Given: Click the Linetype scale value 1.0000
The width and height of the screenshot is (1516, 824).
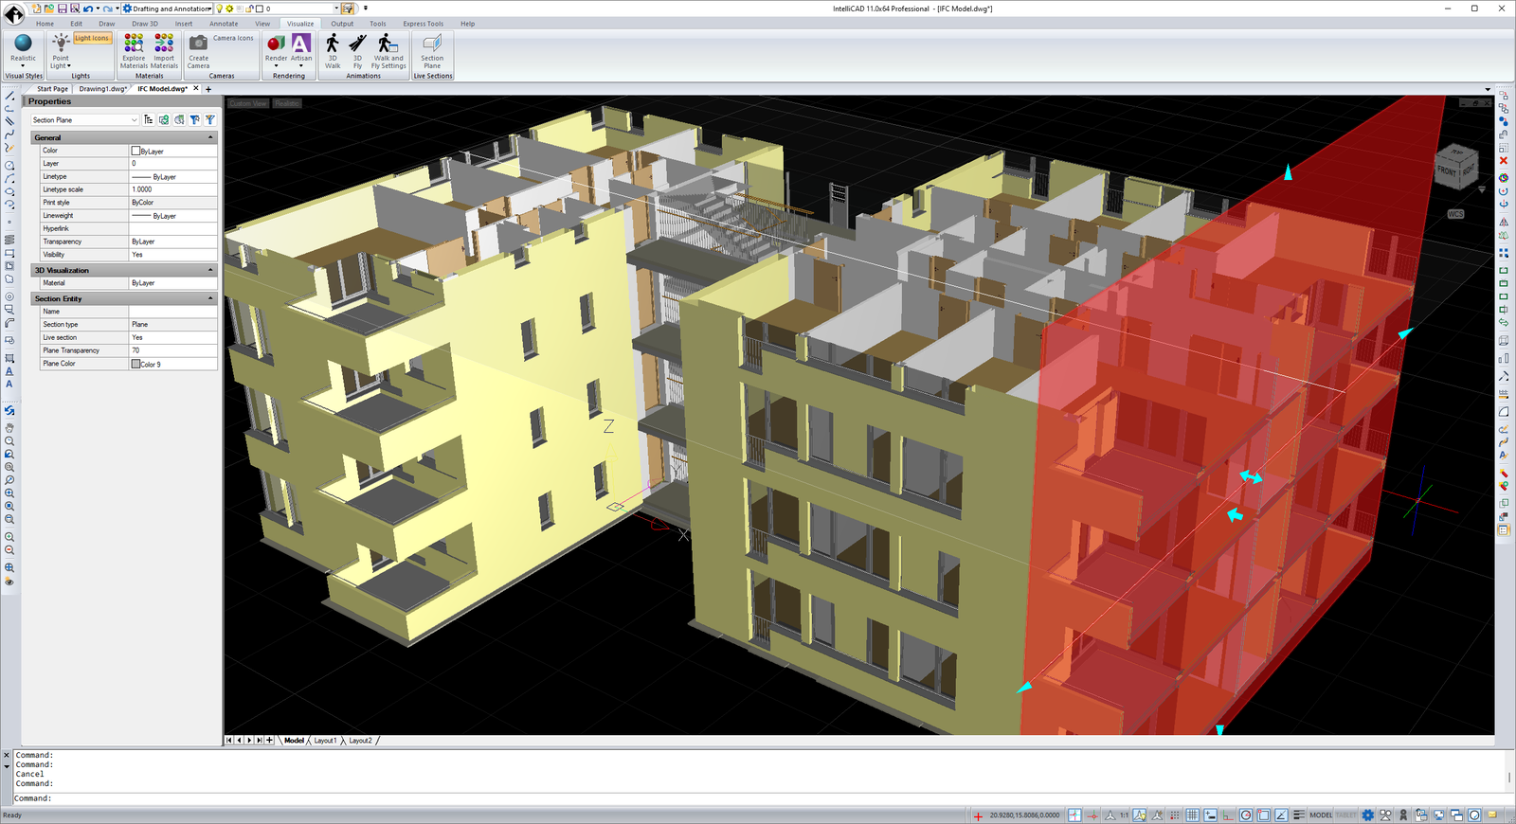Looking at the screenshot, I should coord(173,189).
